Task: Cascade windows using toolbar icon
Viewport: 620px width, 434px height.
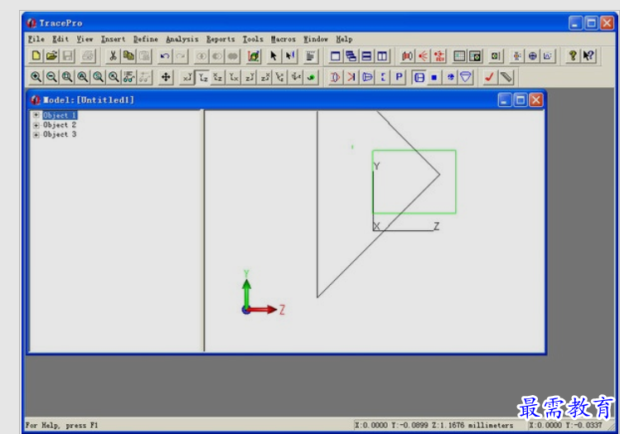Action: 351,56
